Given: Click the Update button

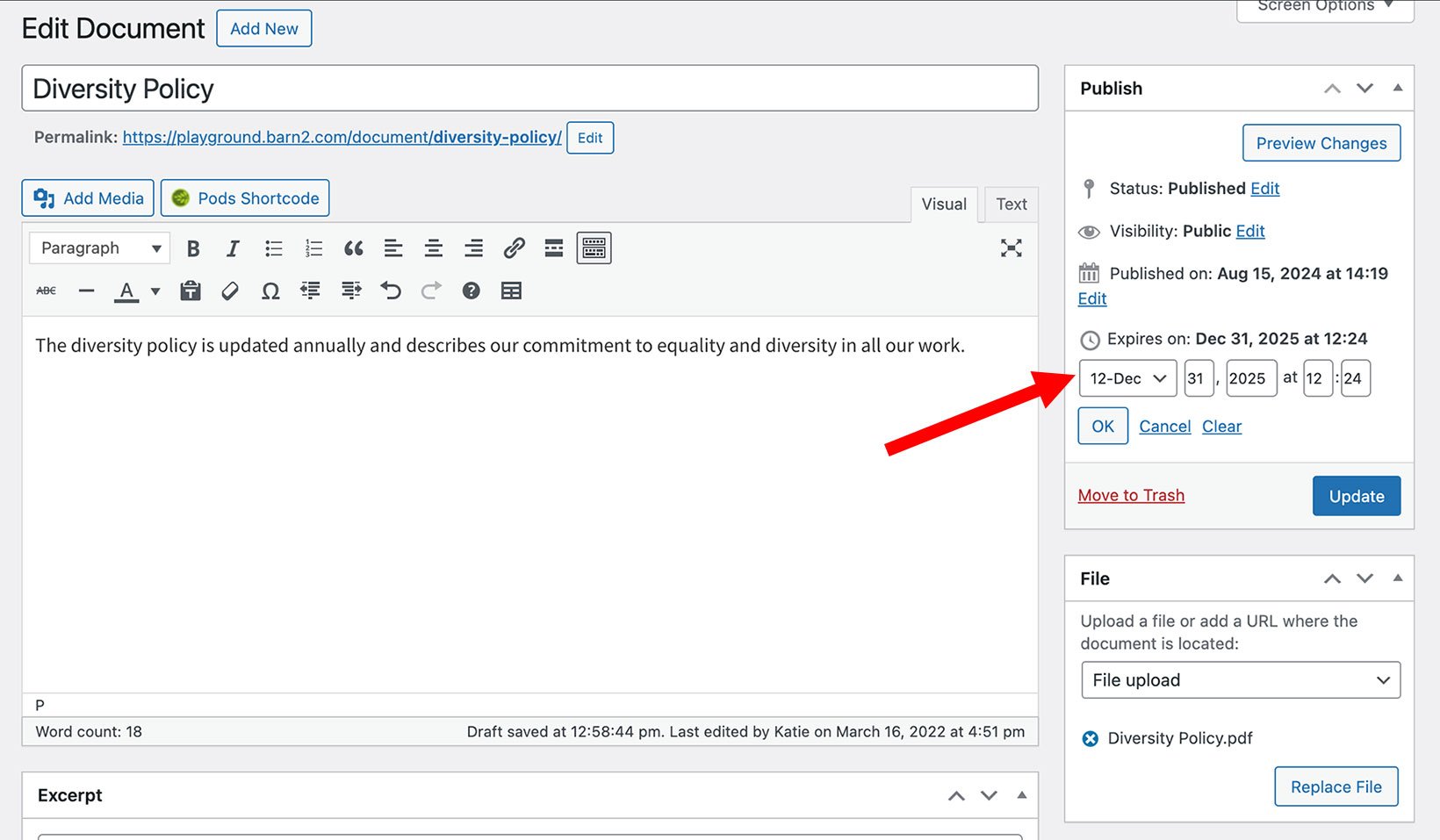Looking at the screenshot, I should 1356,496.
